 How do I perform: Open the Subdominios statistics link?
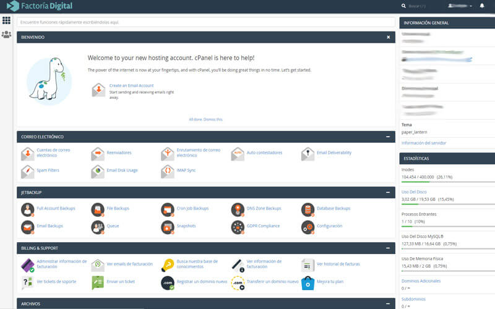(x=413, y=299)
